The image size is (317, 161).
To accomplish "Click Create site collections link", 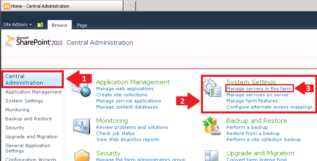I will click(122, 95).
